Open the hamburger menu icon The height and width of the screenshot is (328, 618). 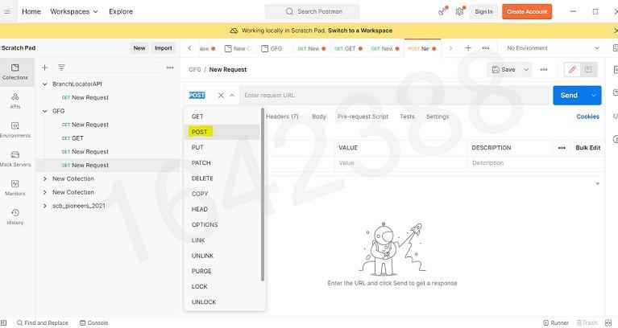(6, 12)
